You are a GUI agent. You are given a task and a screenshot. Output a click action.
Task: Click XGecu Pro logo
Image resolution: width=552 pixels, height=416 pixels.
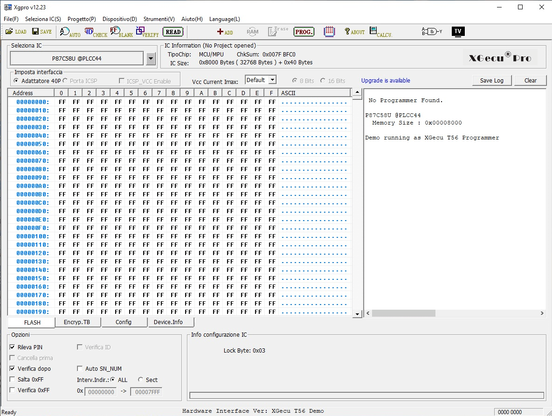[x=499, y=57]
